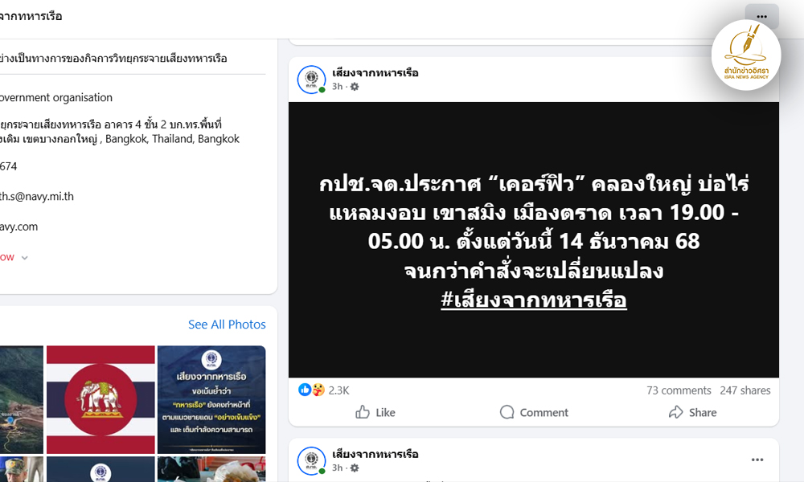The height and width of the screenshot is (482, 804).
Task: Click the second post's audience gear icon
Action: pos(355,468)
